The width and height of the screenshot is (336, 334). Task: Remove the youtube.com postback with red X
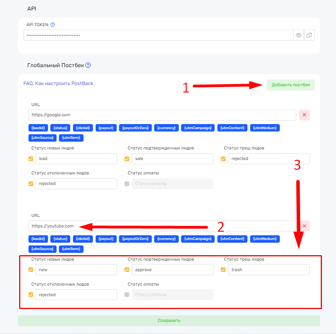click(x=304, y=226)
